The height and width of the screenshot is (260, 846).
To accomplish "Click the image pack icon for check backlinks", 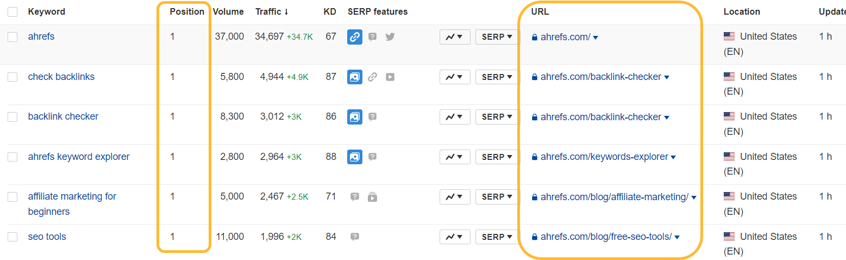I will 354,77.
